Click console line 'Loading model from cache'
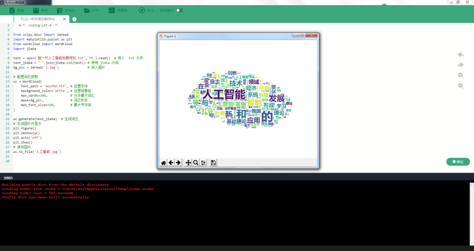 [x=78, y=189]
